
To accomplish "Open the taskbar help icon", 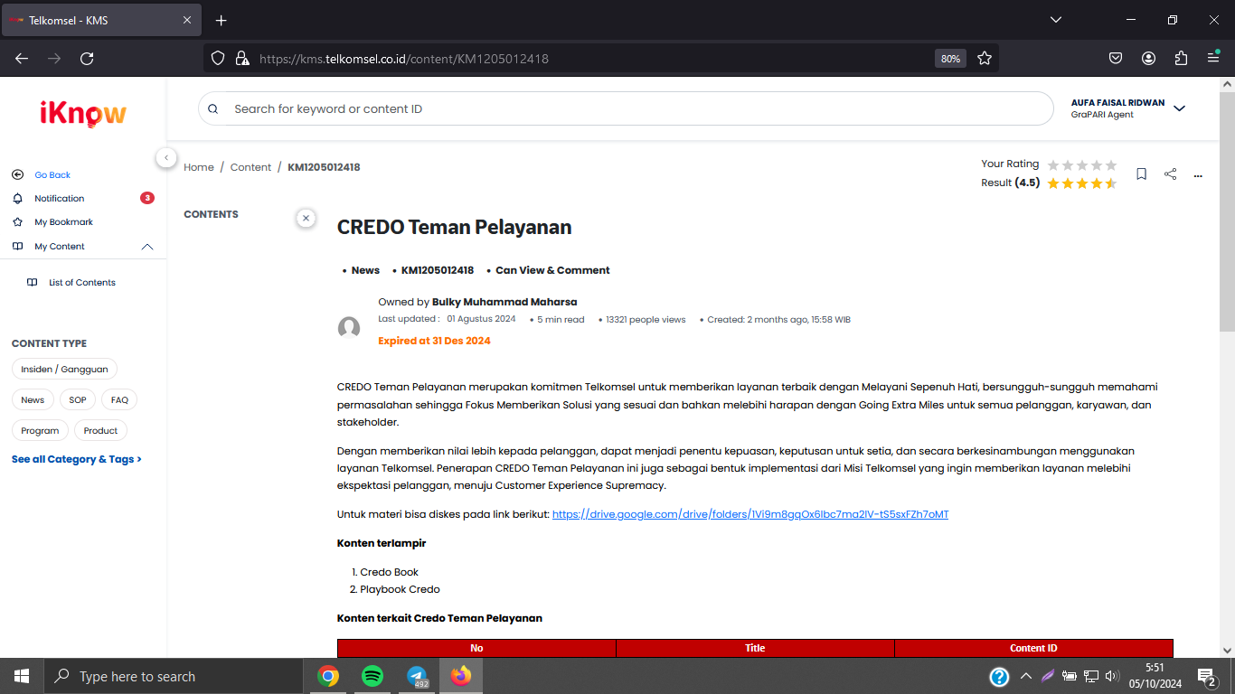I will 999,676.
